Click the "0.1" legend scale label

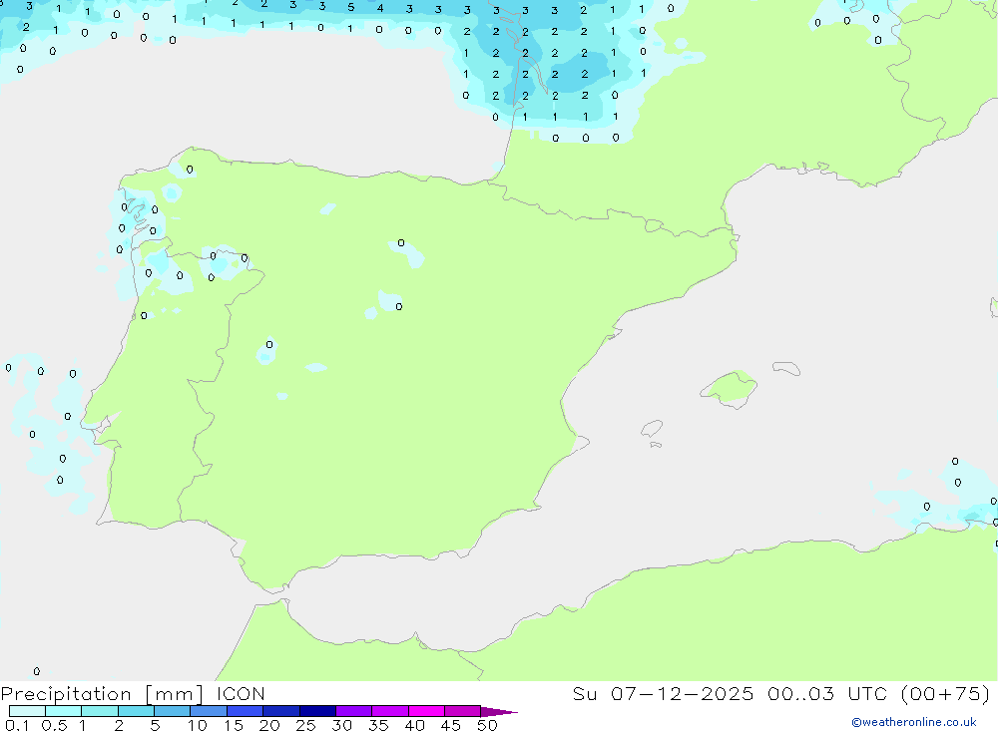tap(17, 725)
